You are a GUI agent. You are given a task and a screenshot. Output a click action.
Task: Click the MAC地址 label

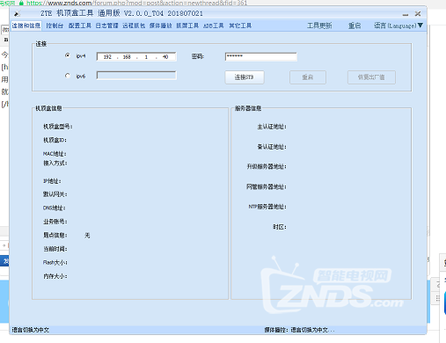[55, 154]
